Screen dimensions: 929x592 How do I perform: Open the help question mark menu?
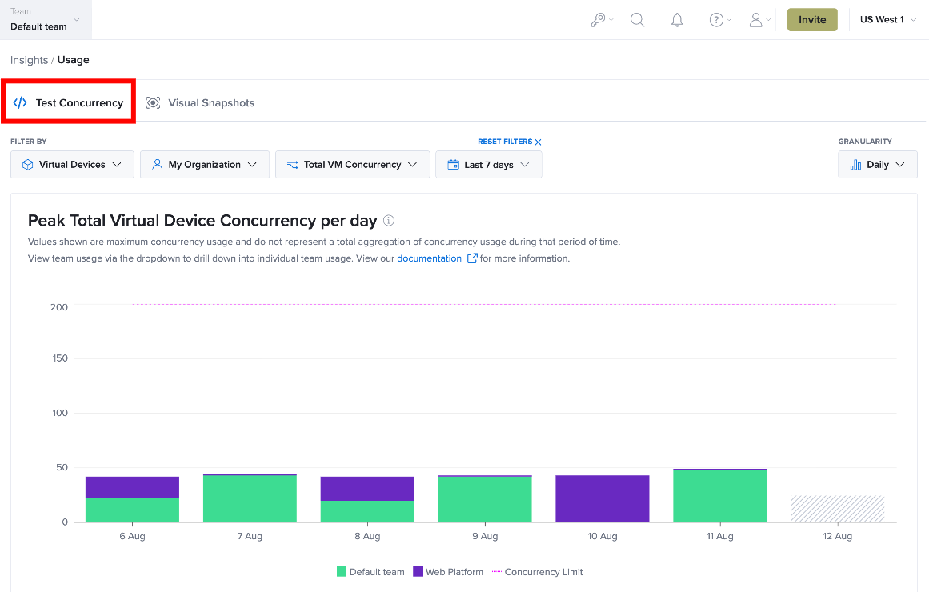click(720, 20)
